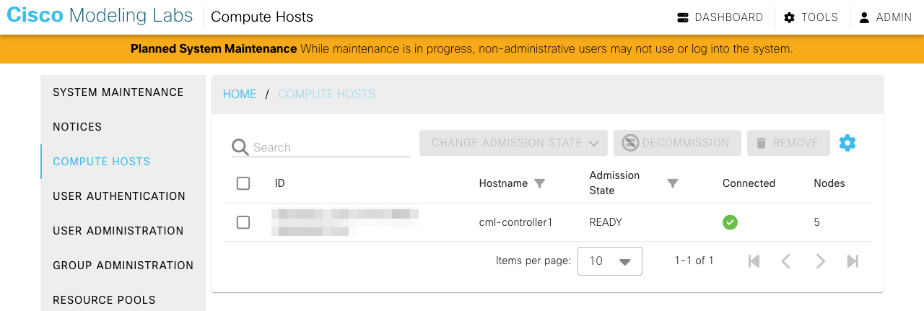Go to the previous page
924x311 pixels.
pyautogui.click(x=787, y=261)
